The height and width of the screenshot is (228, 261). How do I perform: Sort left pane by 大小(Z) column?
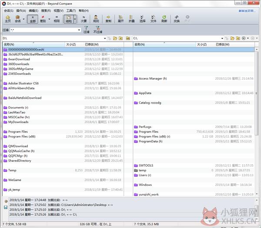click(74, 44)
